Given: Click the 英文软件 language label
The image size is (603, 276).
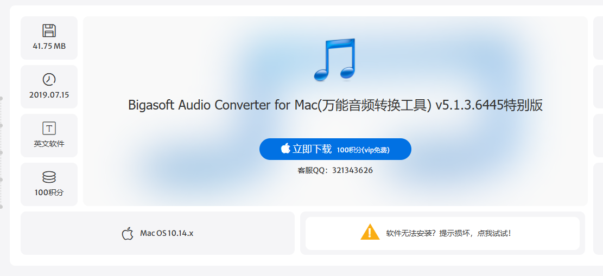Looking at the screenshot, I should [49, 144].
